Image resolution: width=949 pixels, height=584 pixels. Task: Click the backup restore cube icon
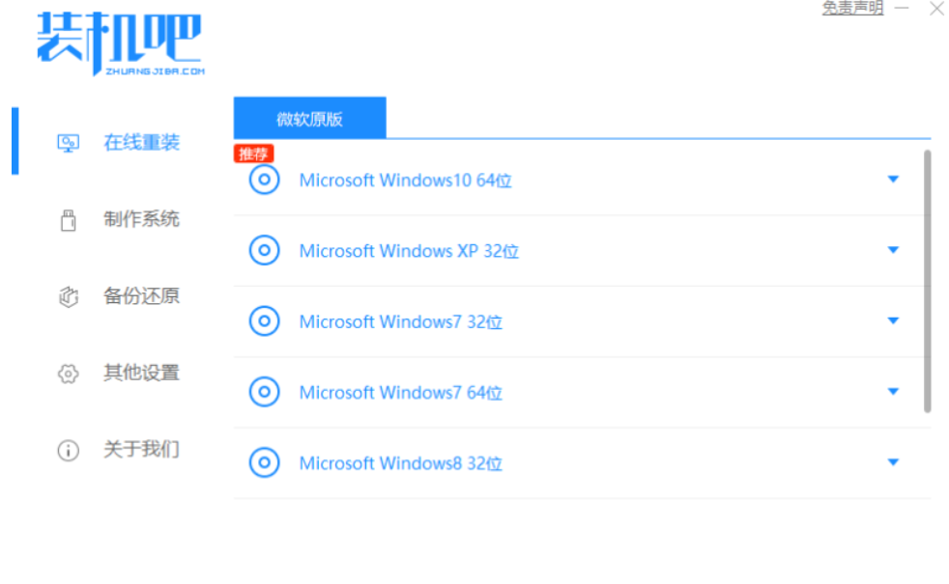point(68,297)
